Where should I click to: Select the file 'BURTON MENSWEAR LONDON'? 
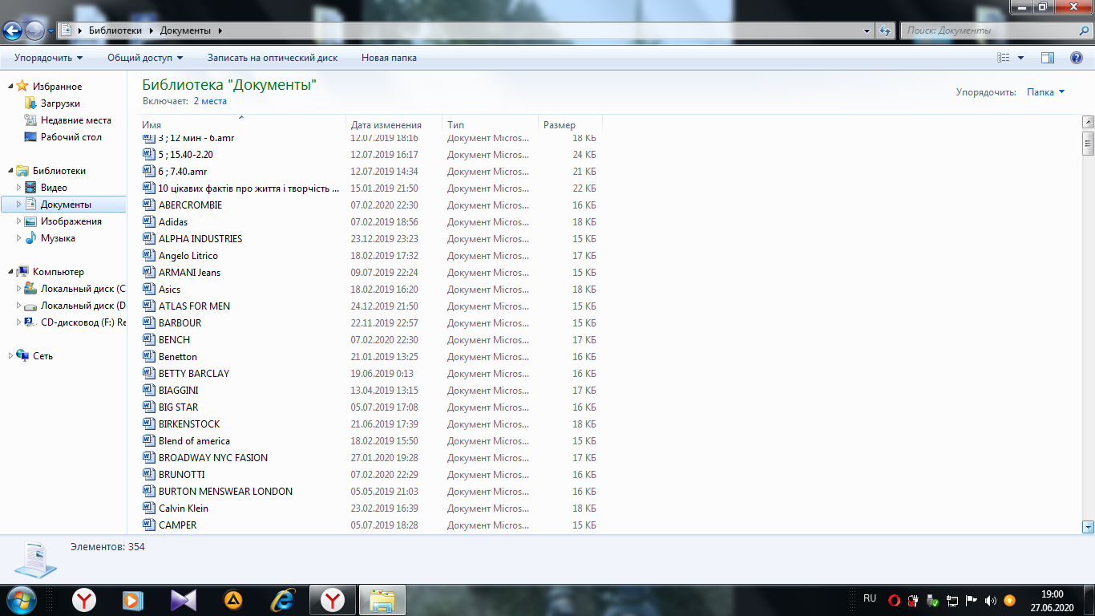(x=225, y=491)
